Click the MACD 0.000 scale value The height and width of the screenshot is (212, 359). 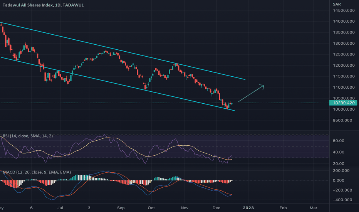coord(339,180)
